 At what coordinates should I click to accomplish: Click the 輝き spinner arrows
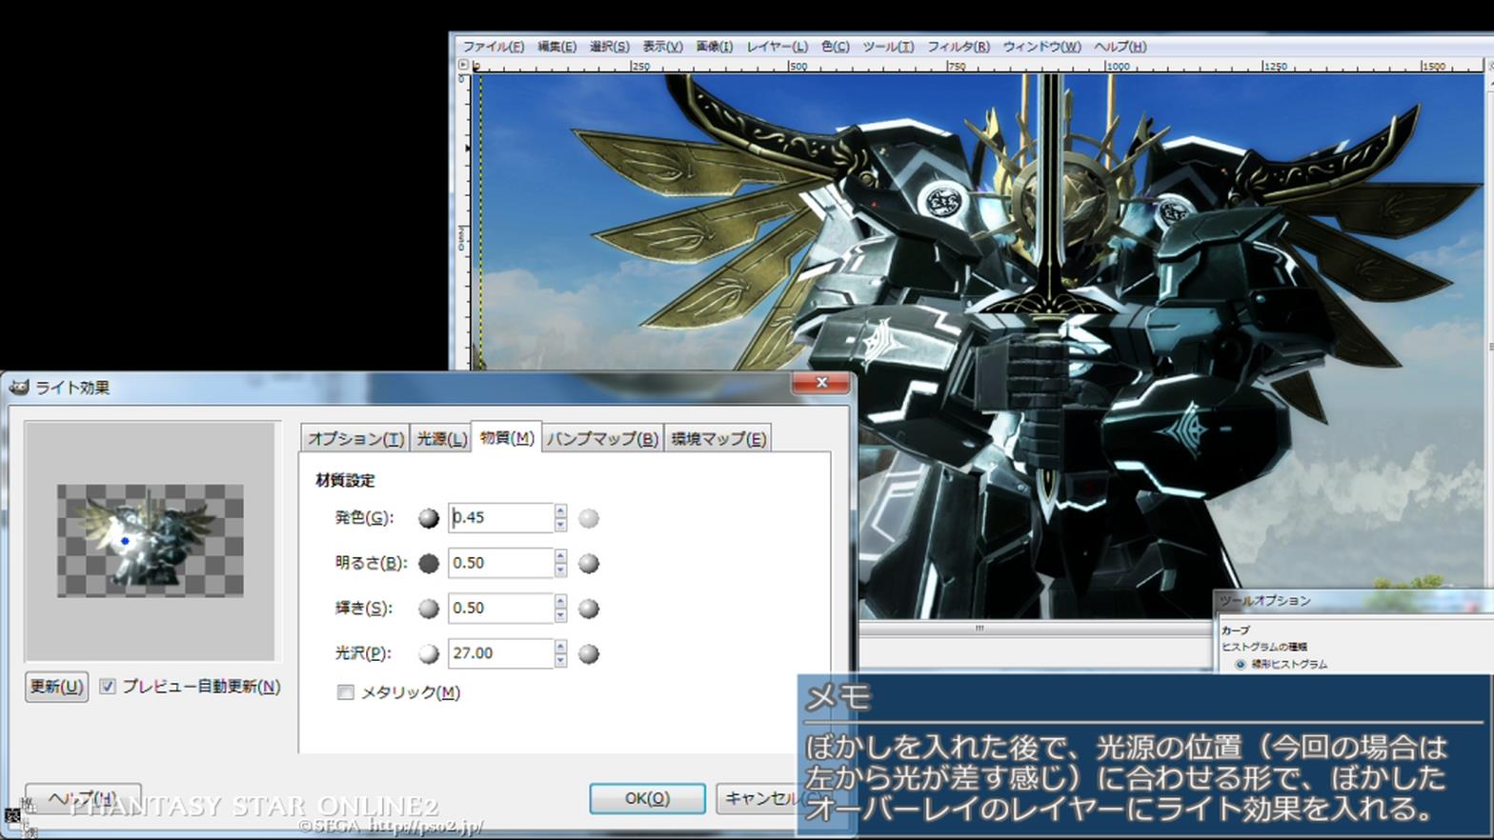coord(560,608)
